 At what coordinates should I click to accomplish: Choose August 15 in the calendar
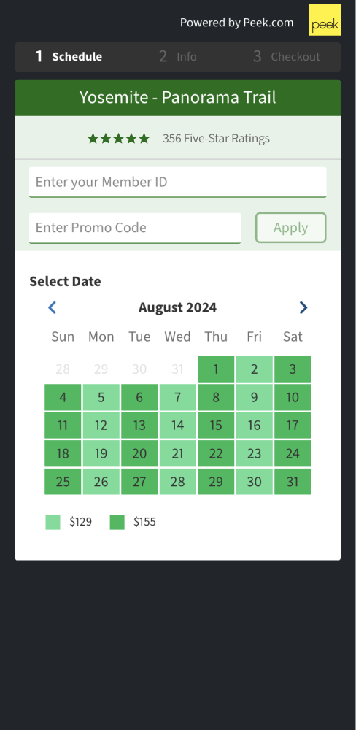(216, 425)
